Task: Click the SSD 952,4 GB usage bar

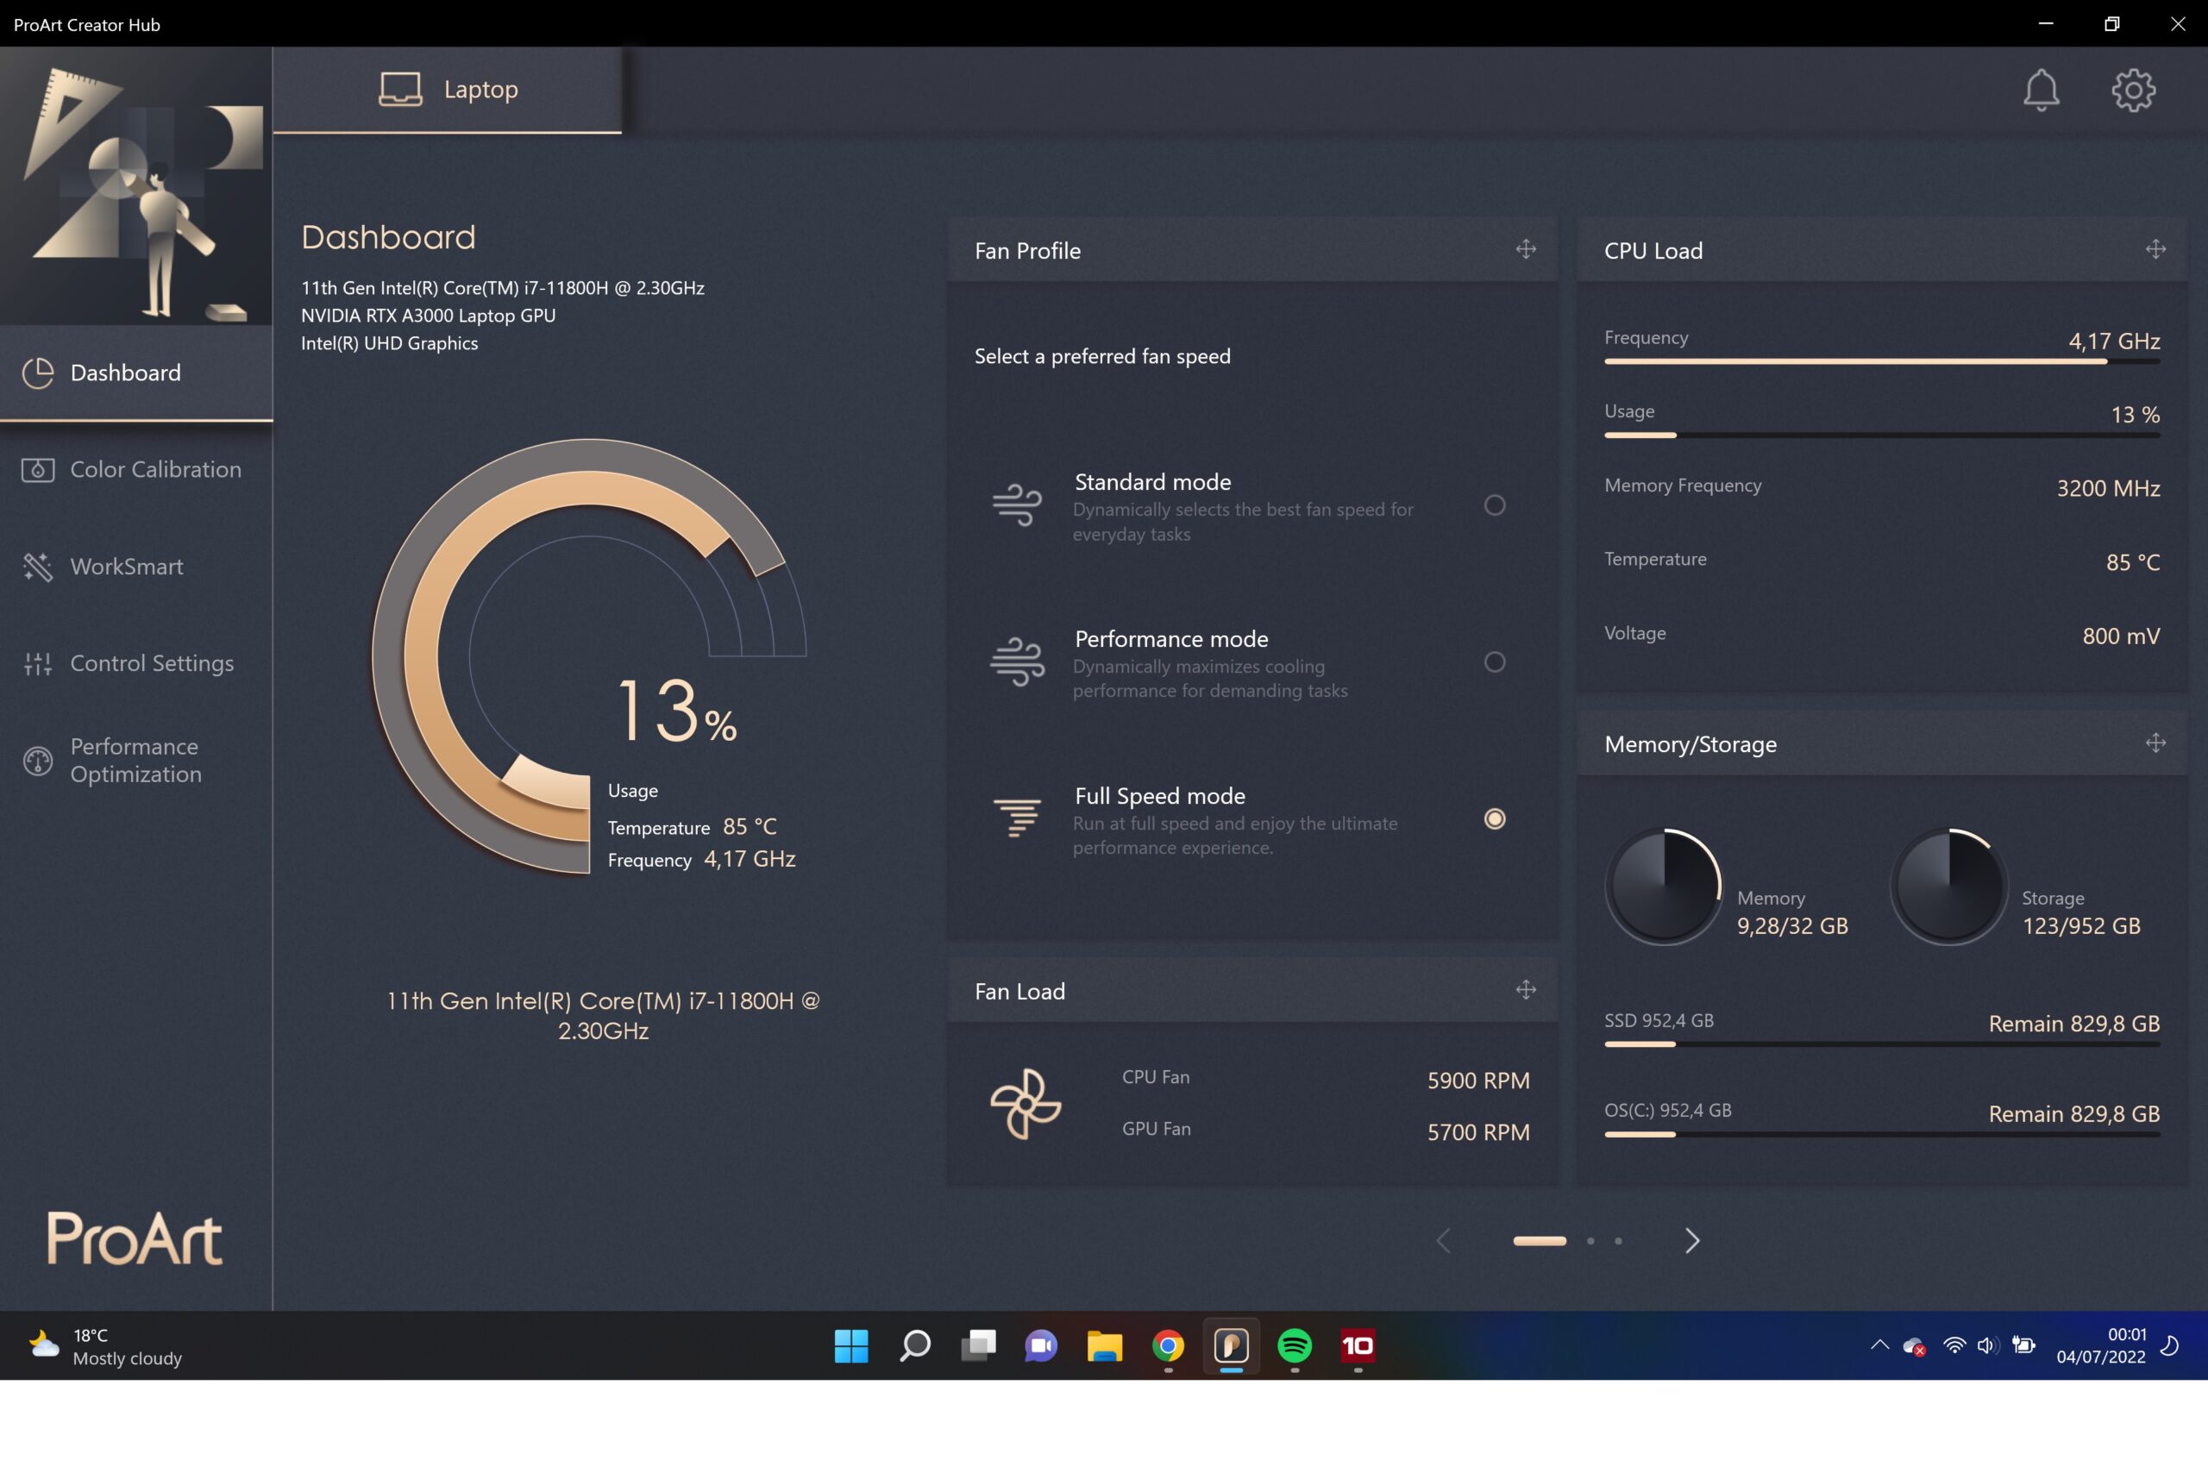Action: 1882,1044
